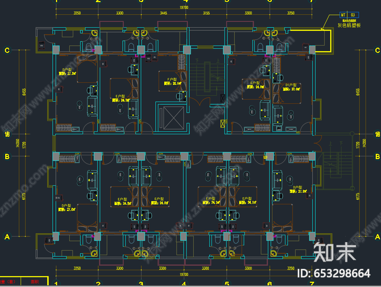Click the 3155 dimension text
This screenshot has width=381, height=287.
(x=206, y=13)
